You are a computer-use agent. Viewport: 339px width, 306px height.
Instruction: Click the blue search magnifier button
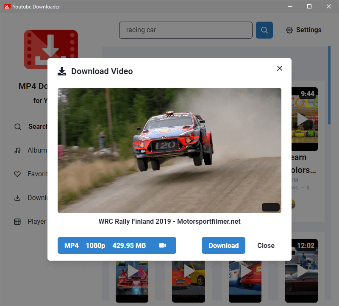pyautogui.click(x=264, y=30)
